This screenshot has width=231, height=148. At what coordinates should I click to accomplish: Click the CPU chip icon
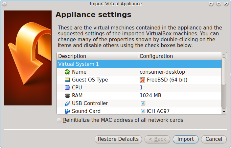pyautogui.click(x=67, y=88)
